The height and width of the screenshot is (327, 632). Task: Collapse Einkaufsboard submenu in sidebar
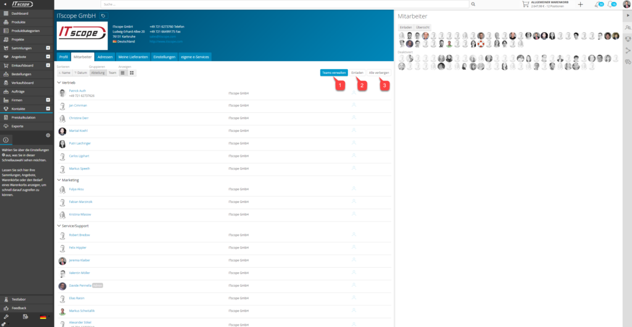(x=48, y=65)
